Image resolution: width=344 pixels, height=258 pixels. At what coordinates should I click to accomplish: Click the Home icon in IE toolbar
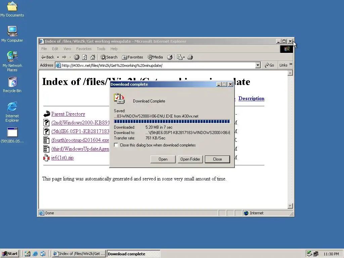[x=93, y=57]
